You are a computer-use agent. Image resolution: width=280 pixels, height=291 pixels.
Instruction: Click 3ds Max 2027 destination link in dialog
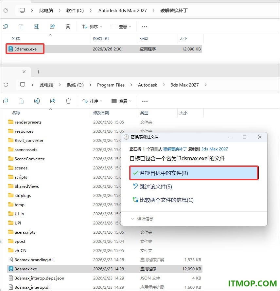pos(215,149)
